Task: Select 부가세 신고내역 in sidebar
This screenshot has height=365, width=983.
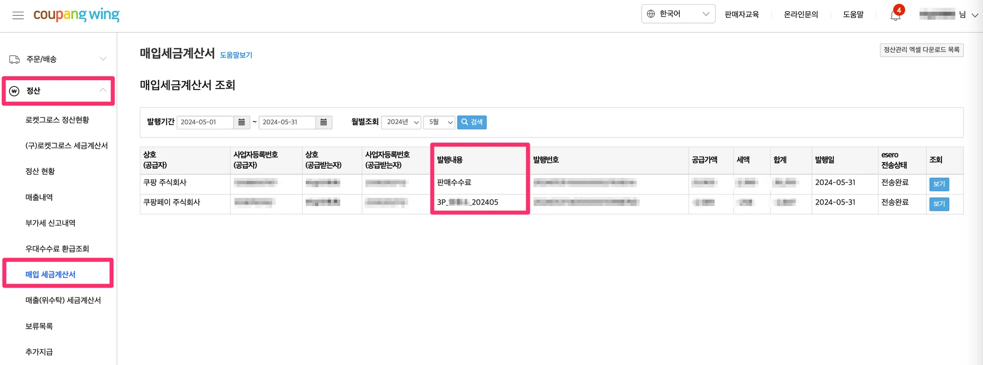Action: tap(50, 223)
